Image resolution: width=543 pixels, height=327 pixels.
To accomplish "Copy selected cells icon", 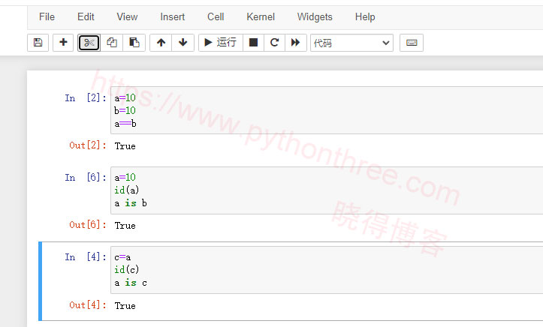I will [111, 43].
